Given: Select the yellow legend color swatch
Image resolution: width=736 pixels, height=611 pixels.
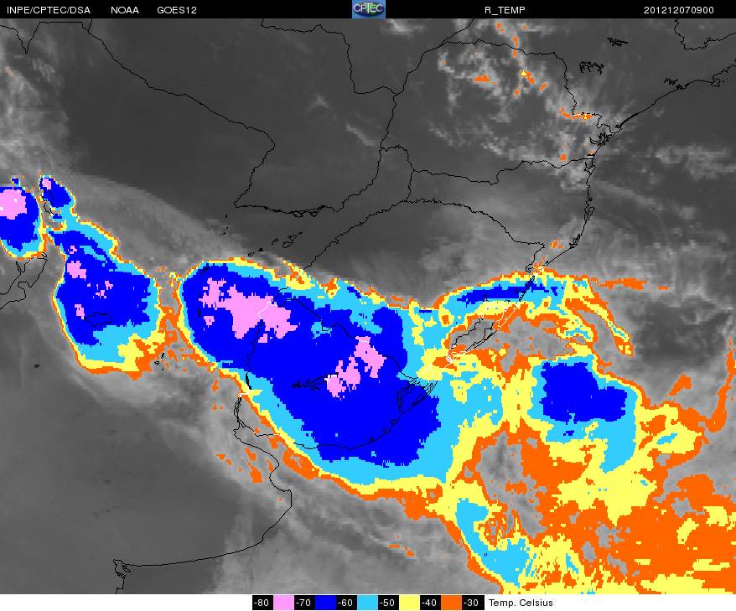Looking at the screenshot, I should pyautogui.click(x=409, y=603).
